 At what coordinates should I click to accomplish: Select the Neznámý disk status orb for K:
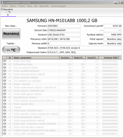point(2,10)
